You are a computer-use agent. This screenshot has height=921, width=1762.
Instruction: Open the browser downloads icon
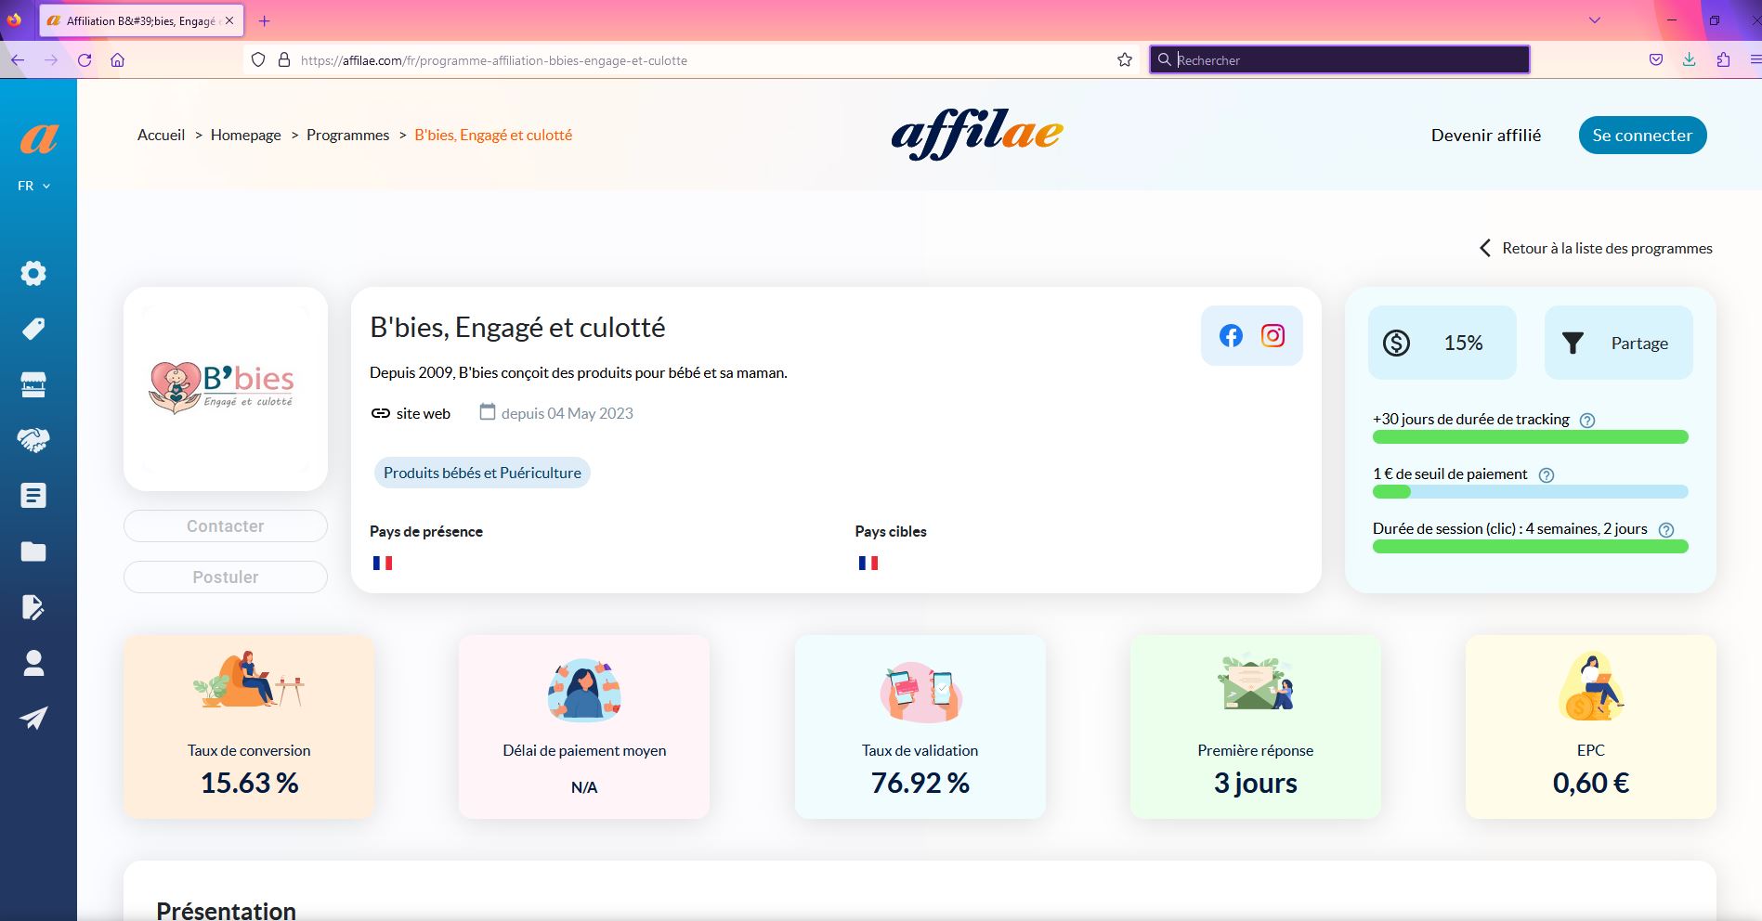[x=1690, y=60]
